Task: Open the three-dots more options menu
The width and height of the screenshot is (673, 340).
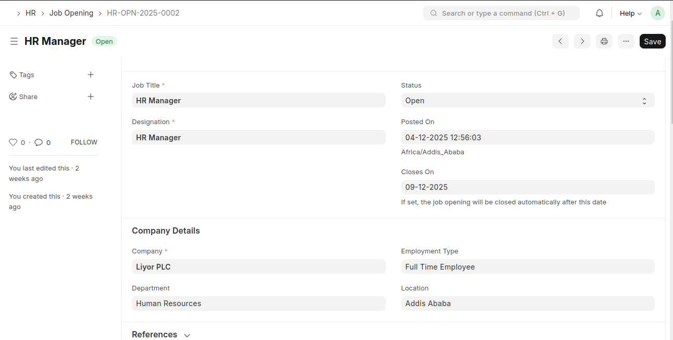Action: [x=626, y=41]
